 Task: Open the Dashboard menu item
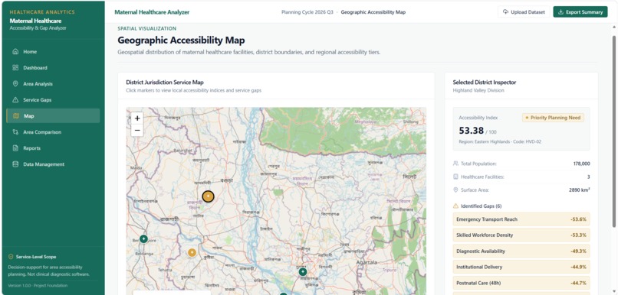pyautogui.click(x=53, y=67)
